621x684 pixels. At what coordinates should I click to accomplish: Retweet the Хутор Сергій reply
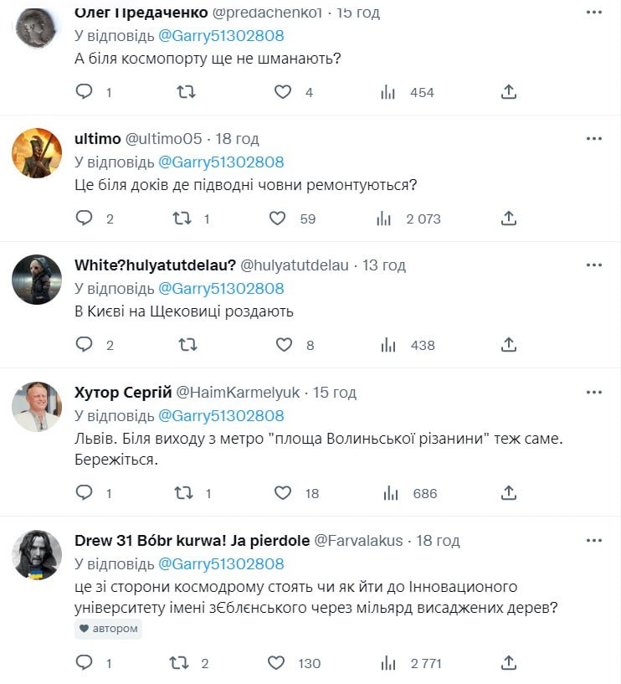click(x=181, y=493)
